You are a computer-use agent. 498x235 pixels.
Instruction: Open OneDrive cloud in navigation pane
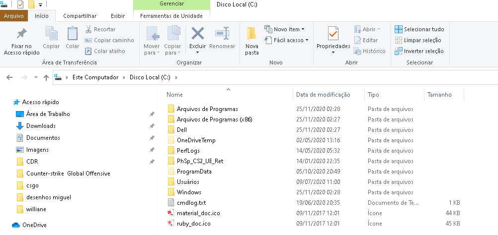click(29, 225)
